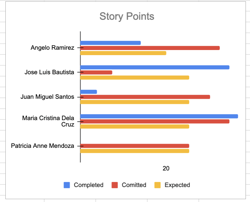
Task: Select the Expected legend label
Action: (177, 185)
